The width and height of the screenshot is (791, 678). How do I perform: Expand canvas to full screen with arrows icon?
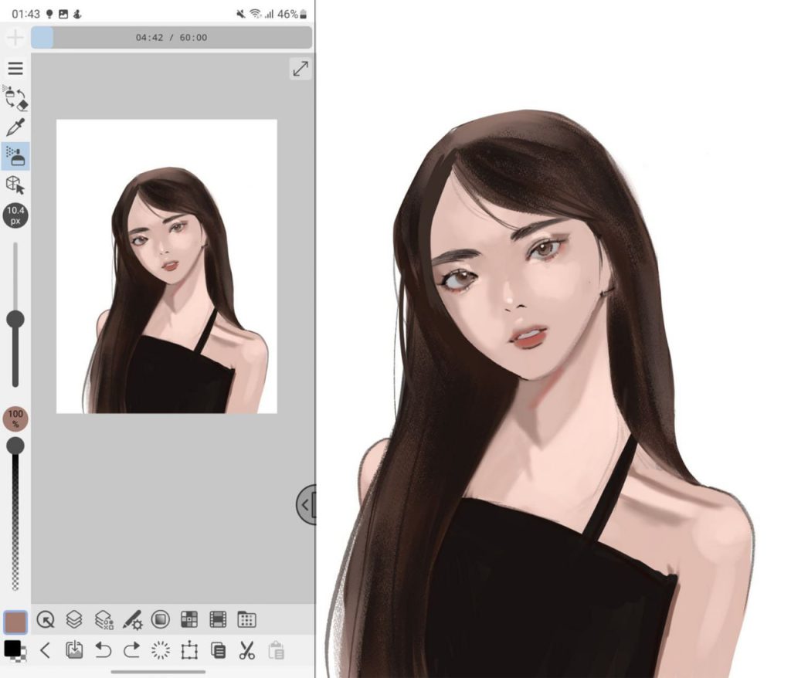click(x=300, y=69)
